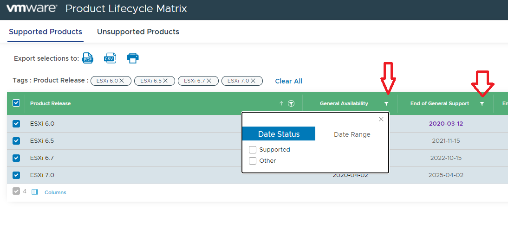This screenshot has width=508, height=242.
Task: Click the VMware logo
Action: click(32, 8)
